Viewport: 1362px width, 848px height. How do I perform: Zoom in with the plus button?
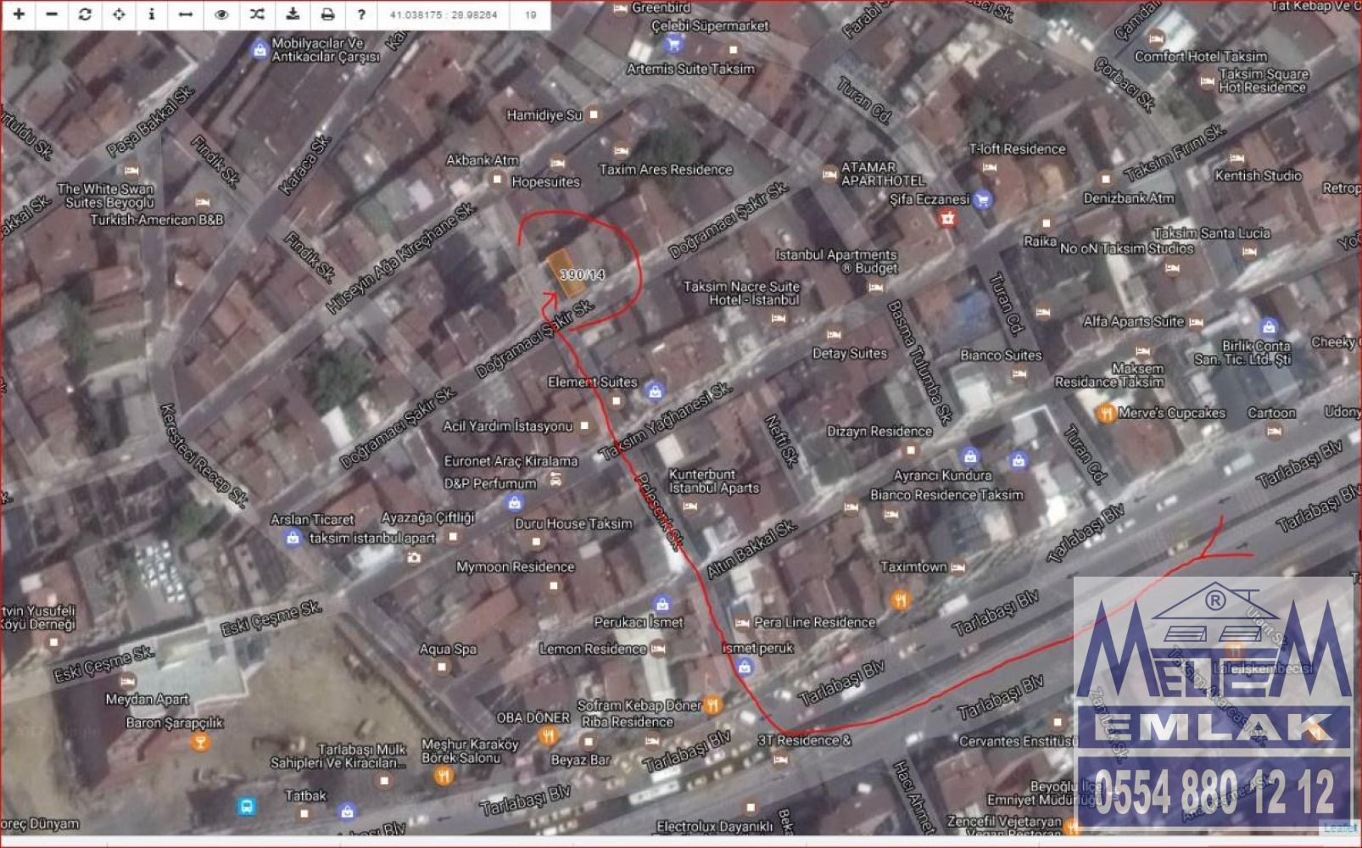tap(19, 14)
